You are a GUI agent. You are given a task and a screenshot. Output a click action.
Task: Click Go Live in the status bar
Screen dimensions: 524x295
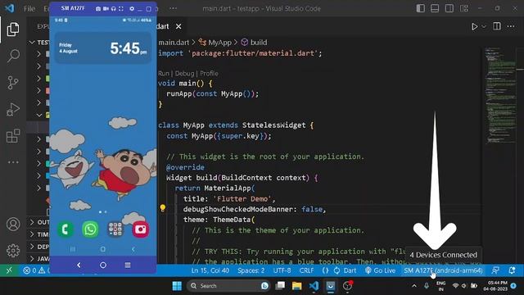(380, 270)
